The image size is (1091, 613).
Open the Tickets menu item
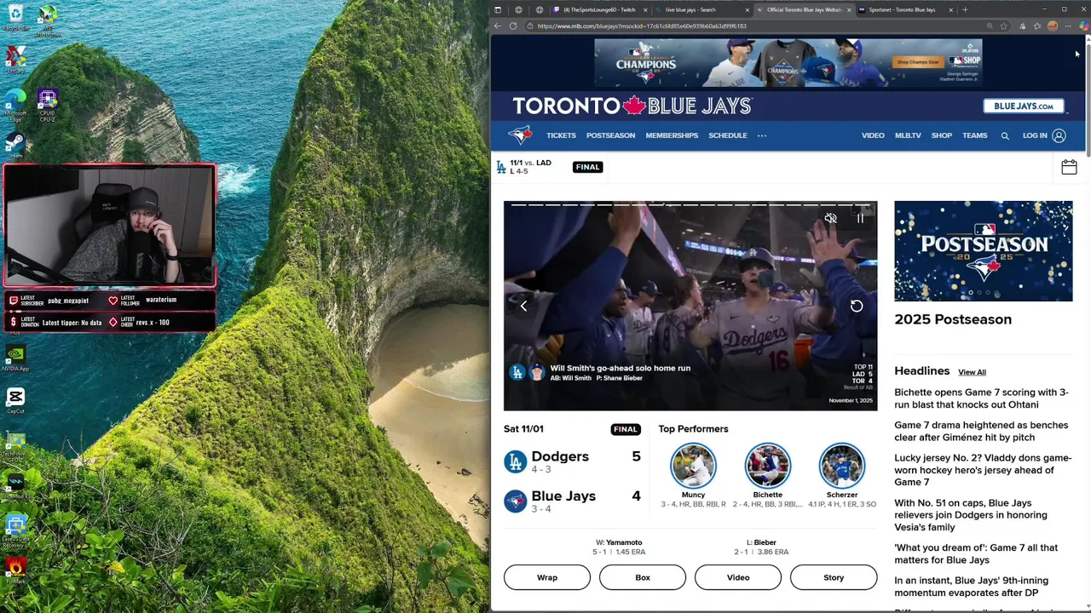[x=561, y=135]
